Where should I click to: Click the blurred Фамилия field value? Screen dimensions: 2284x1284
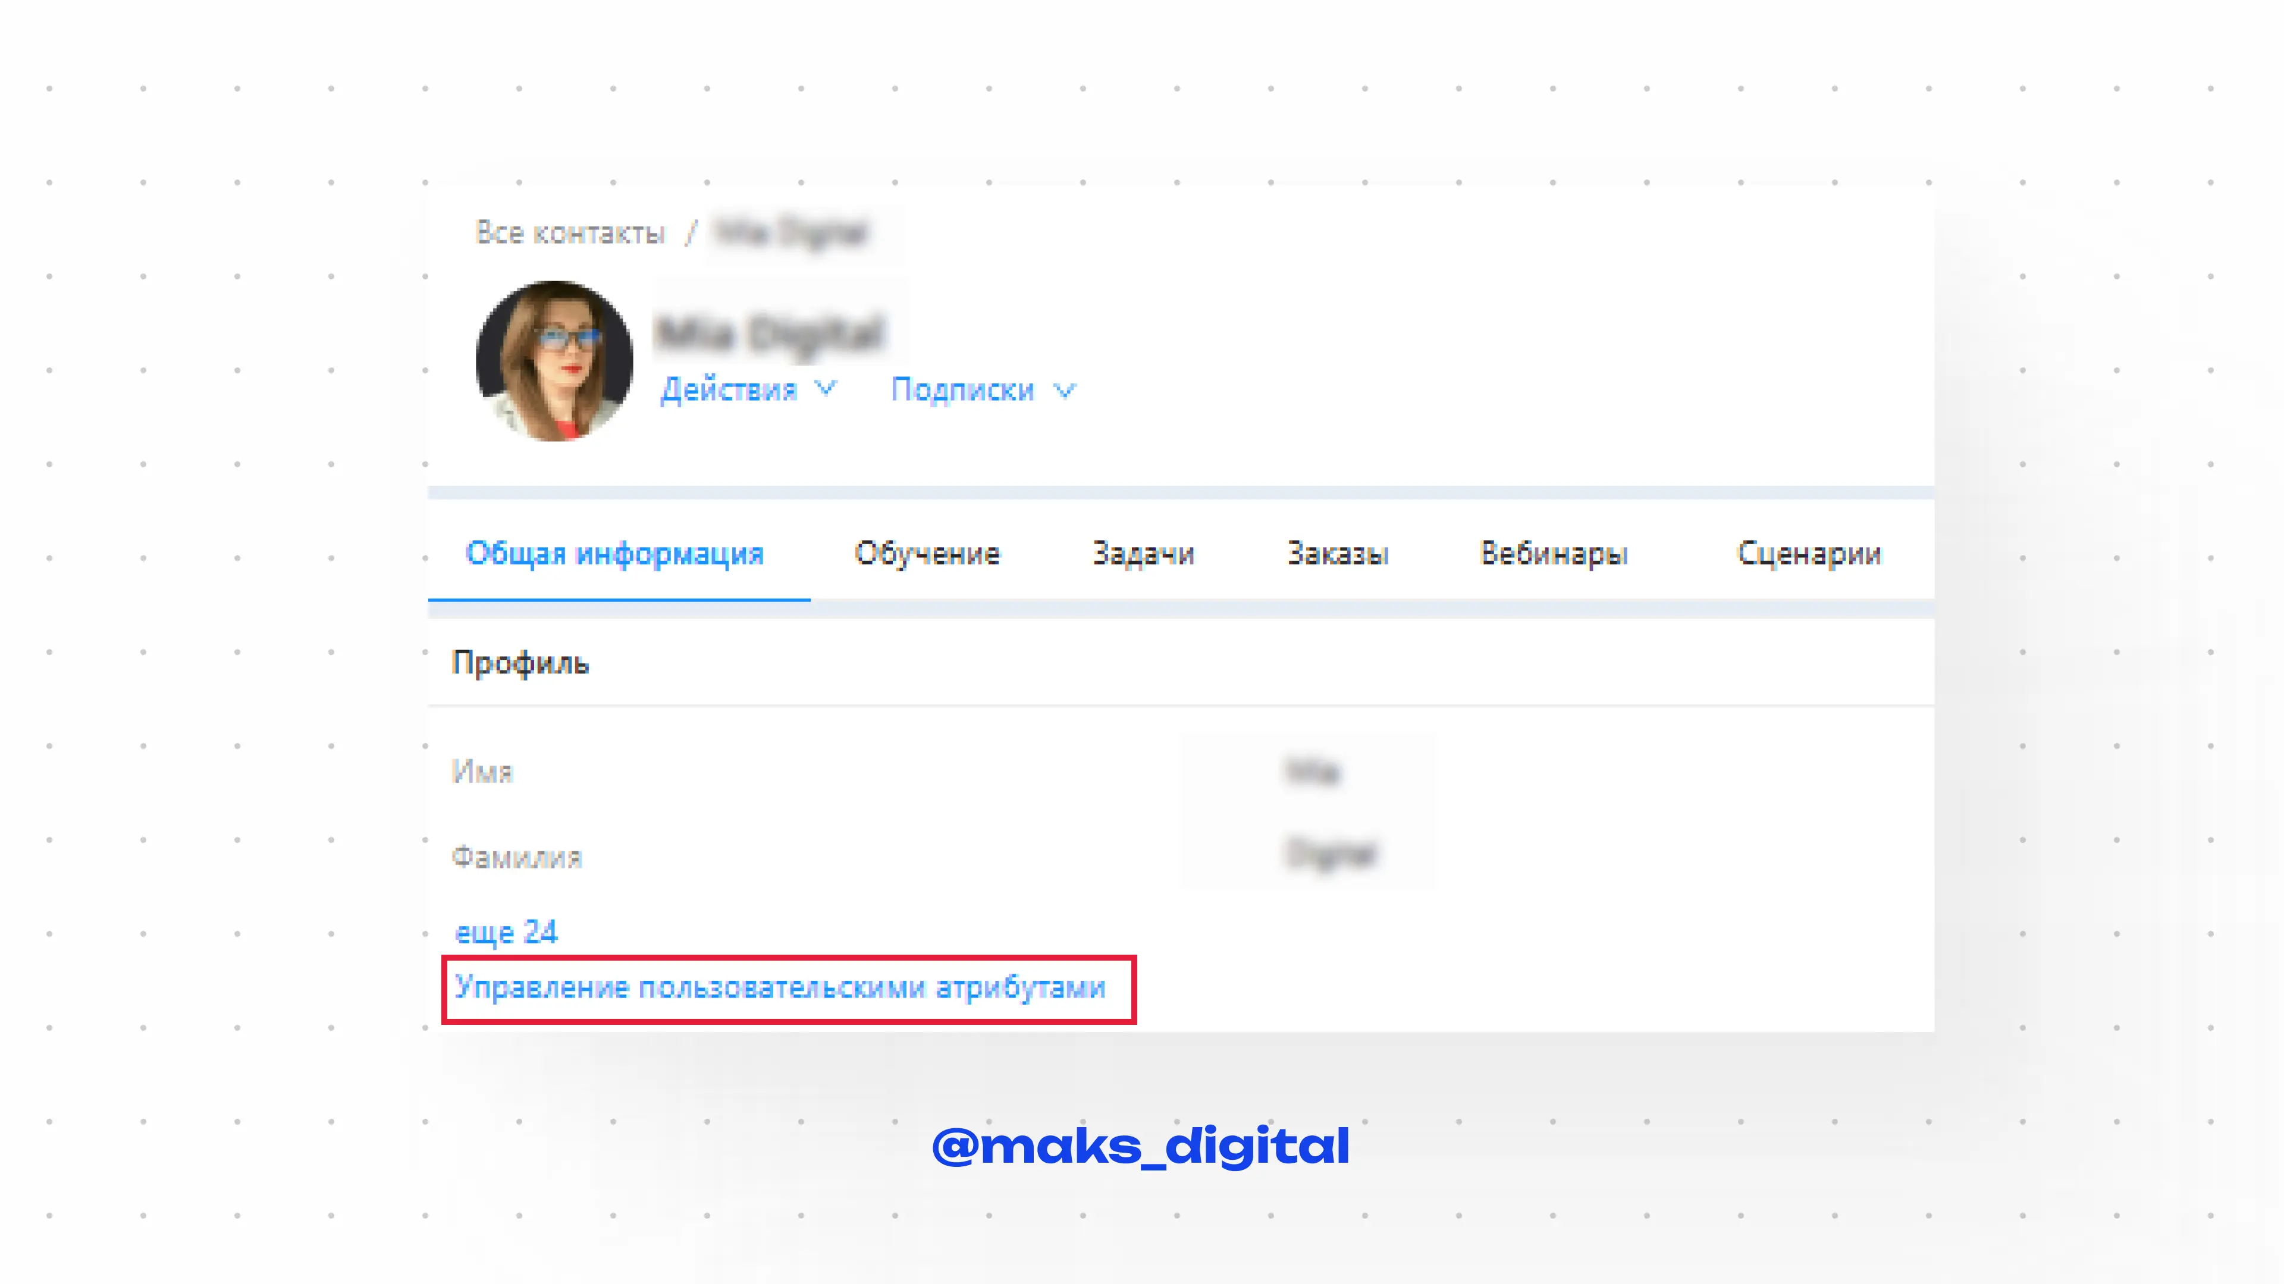click(x=1330, y=854)
